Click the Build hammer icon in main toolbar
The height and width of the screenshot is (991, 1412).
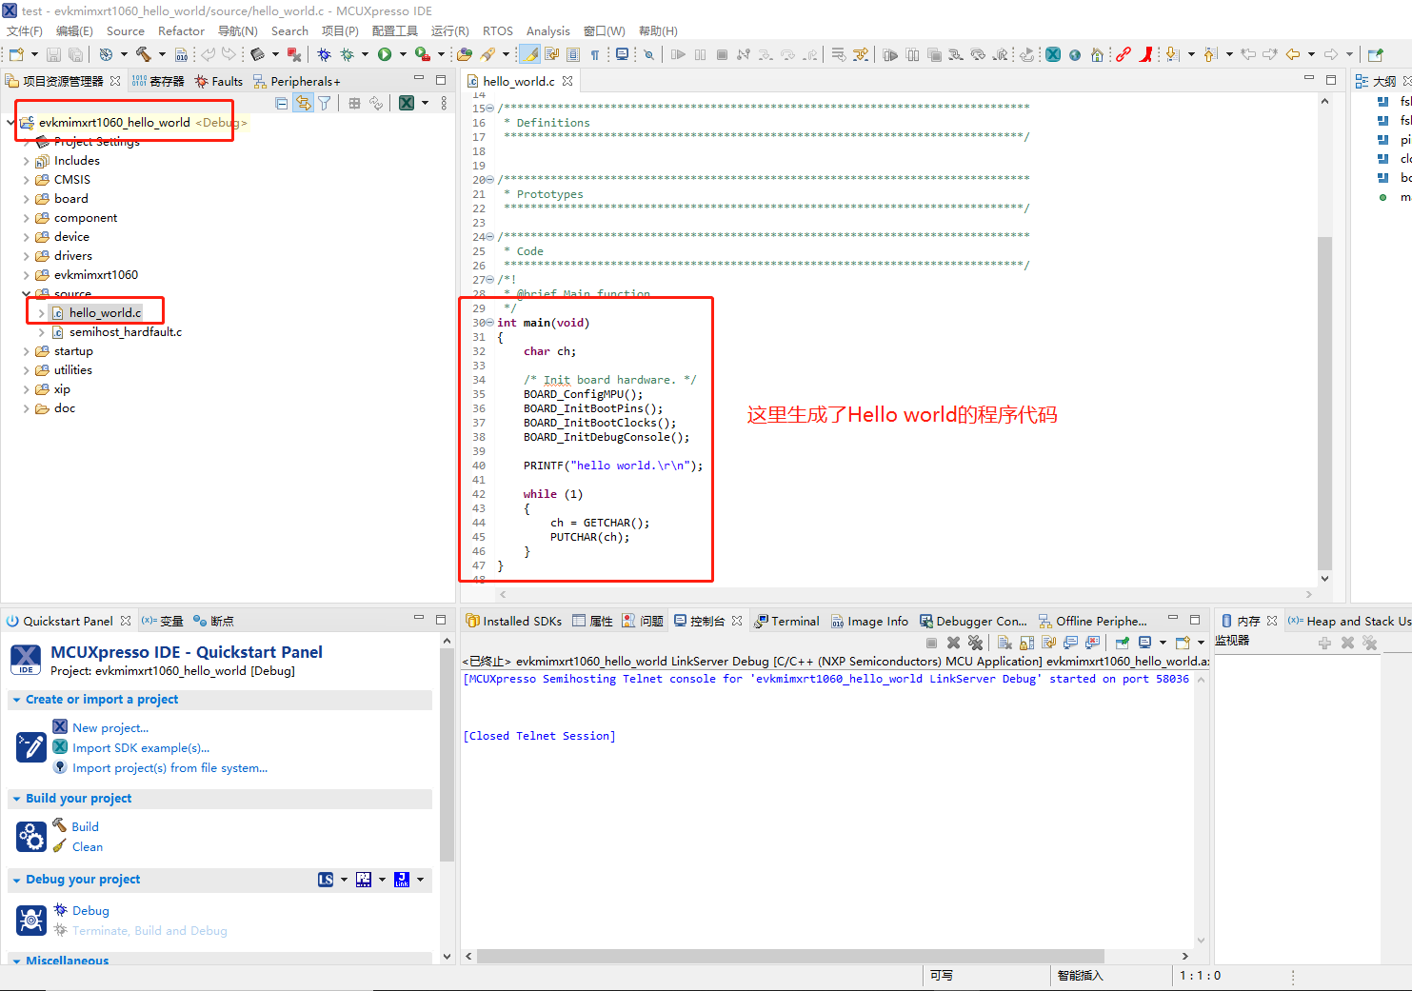(143, 54)
